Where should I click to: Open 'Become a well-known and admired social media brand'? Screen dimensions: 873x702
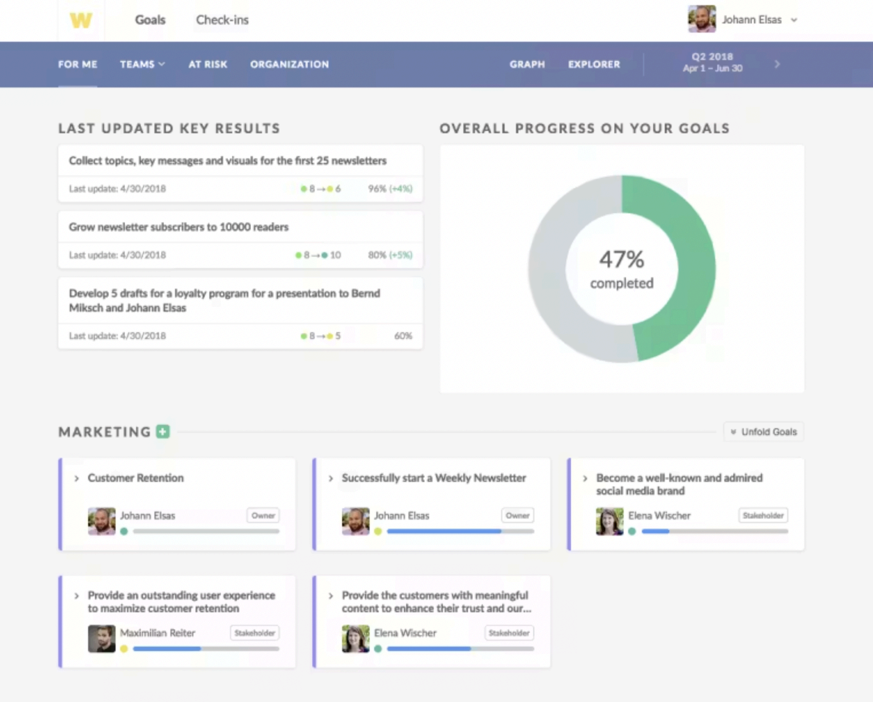[x=679, y=484]
